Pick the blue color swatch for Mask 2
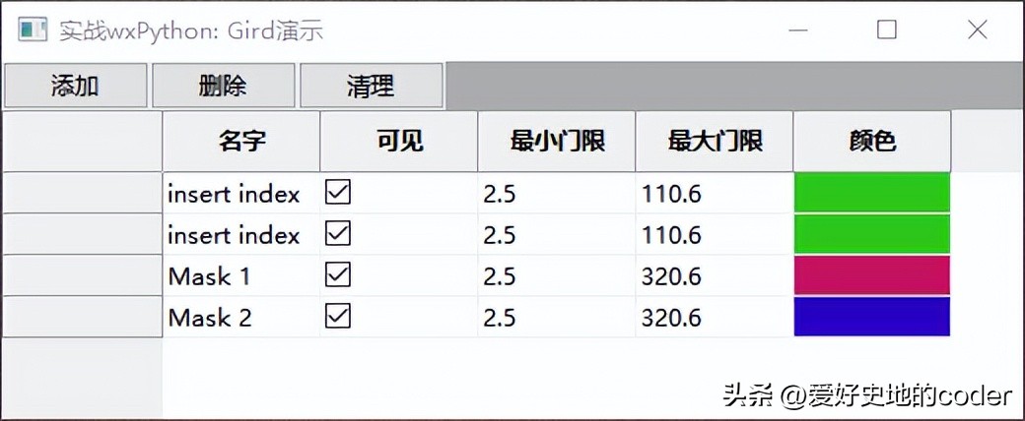Image resolution: width=1025 pixels, height=421 pixels. (x=872, y=317)
